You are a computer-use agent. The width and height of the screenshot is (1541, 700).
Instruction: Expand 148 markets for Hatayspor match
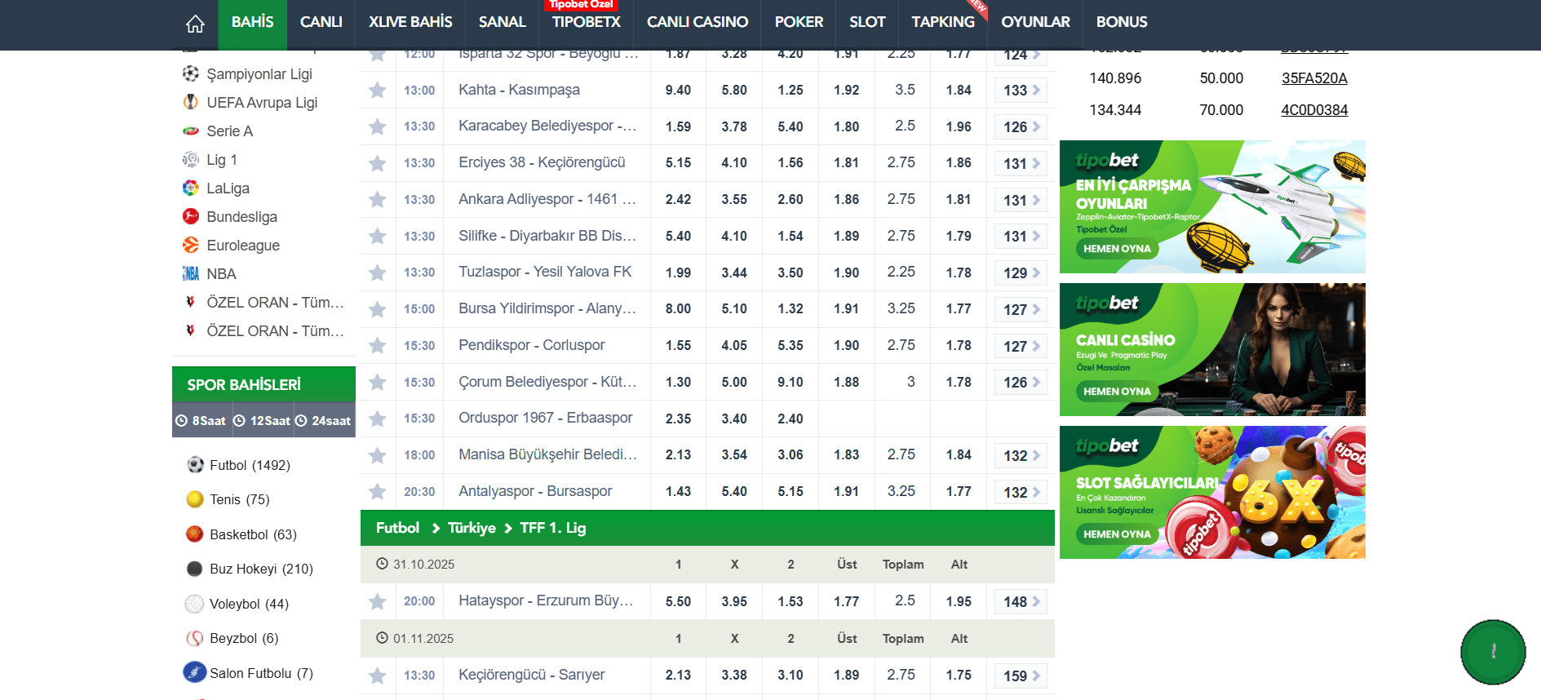[x=1021, y=602]
